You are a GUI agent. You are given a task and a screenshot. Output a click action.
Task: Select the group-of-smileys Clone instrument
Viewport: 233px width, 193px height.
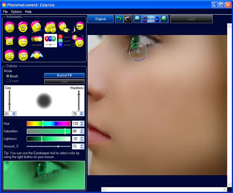pos(50,27)
